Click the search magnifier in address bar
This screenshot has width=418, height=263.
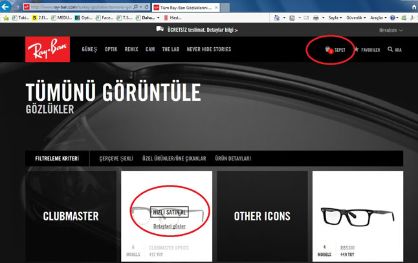point(135,7)
